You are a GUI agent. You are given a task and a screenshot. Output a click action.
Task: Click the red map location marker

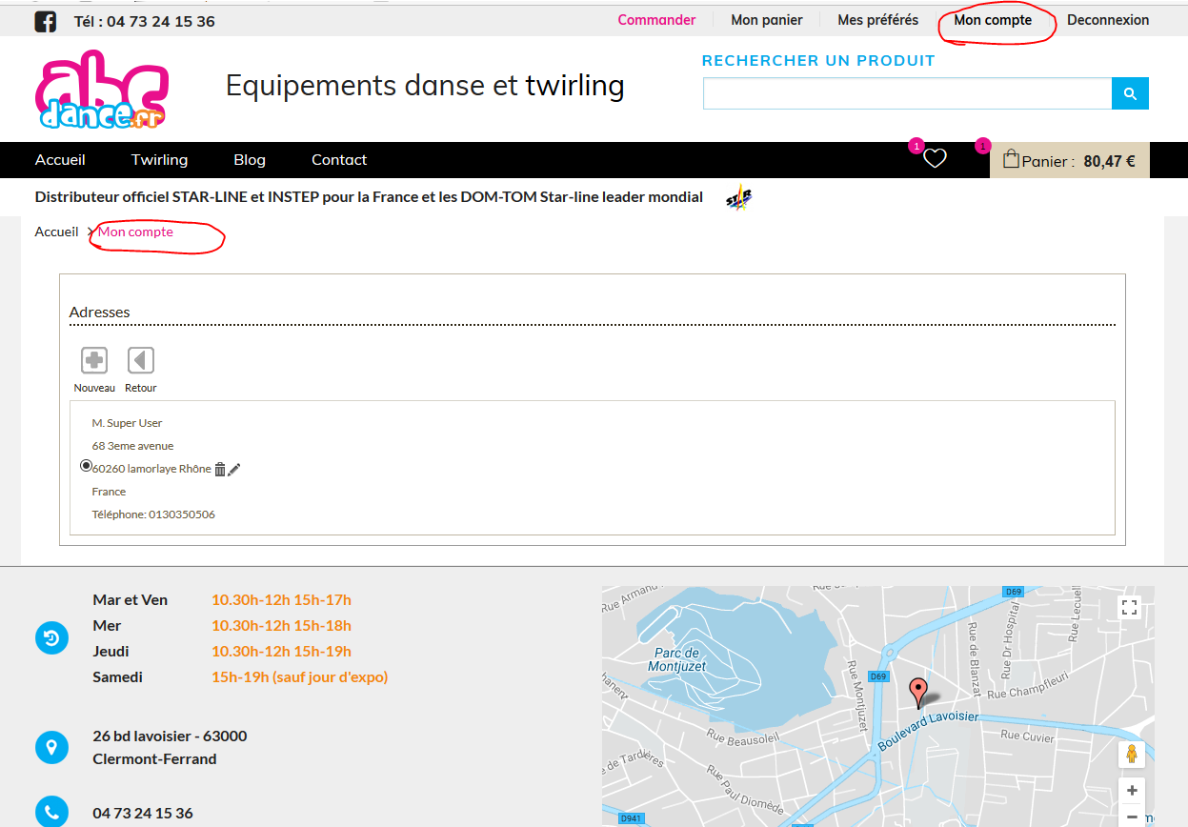point(918,691)
